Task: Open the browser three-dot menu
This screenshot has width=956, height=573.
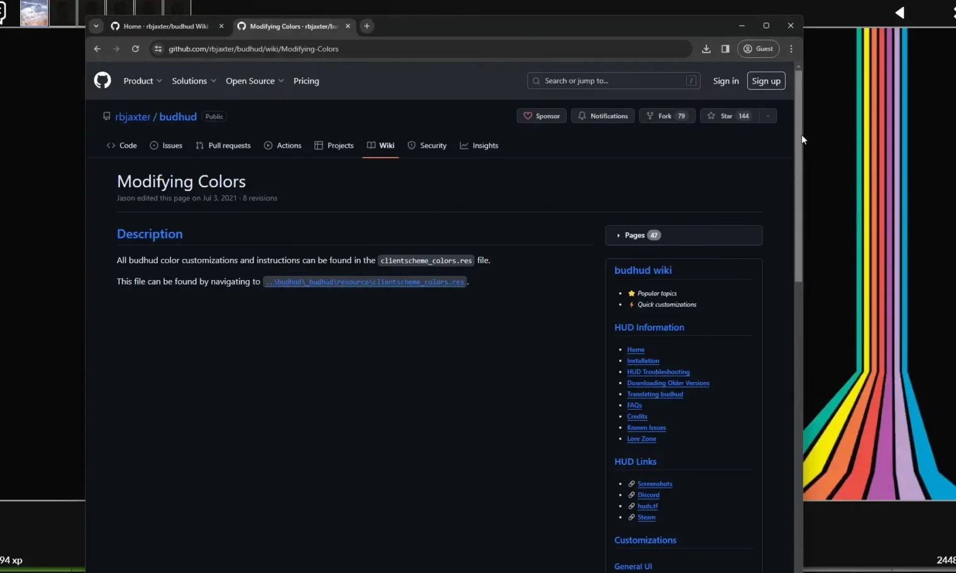Action: tap(791, 48)
